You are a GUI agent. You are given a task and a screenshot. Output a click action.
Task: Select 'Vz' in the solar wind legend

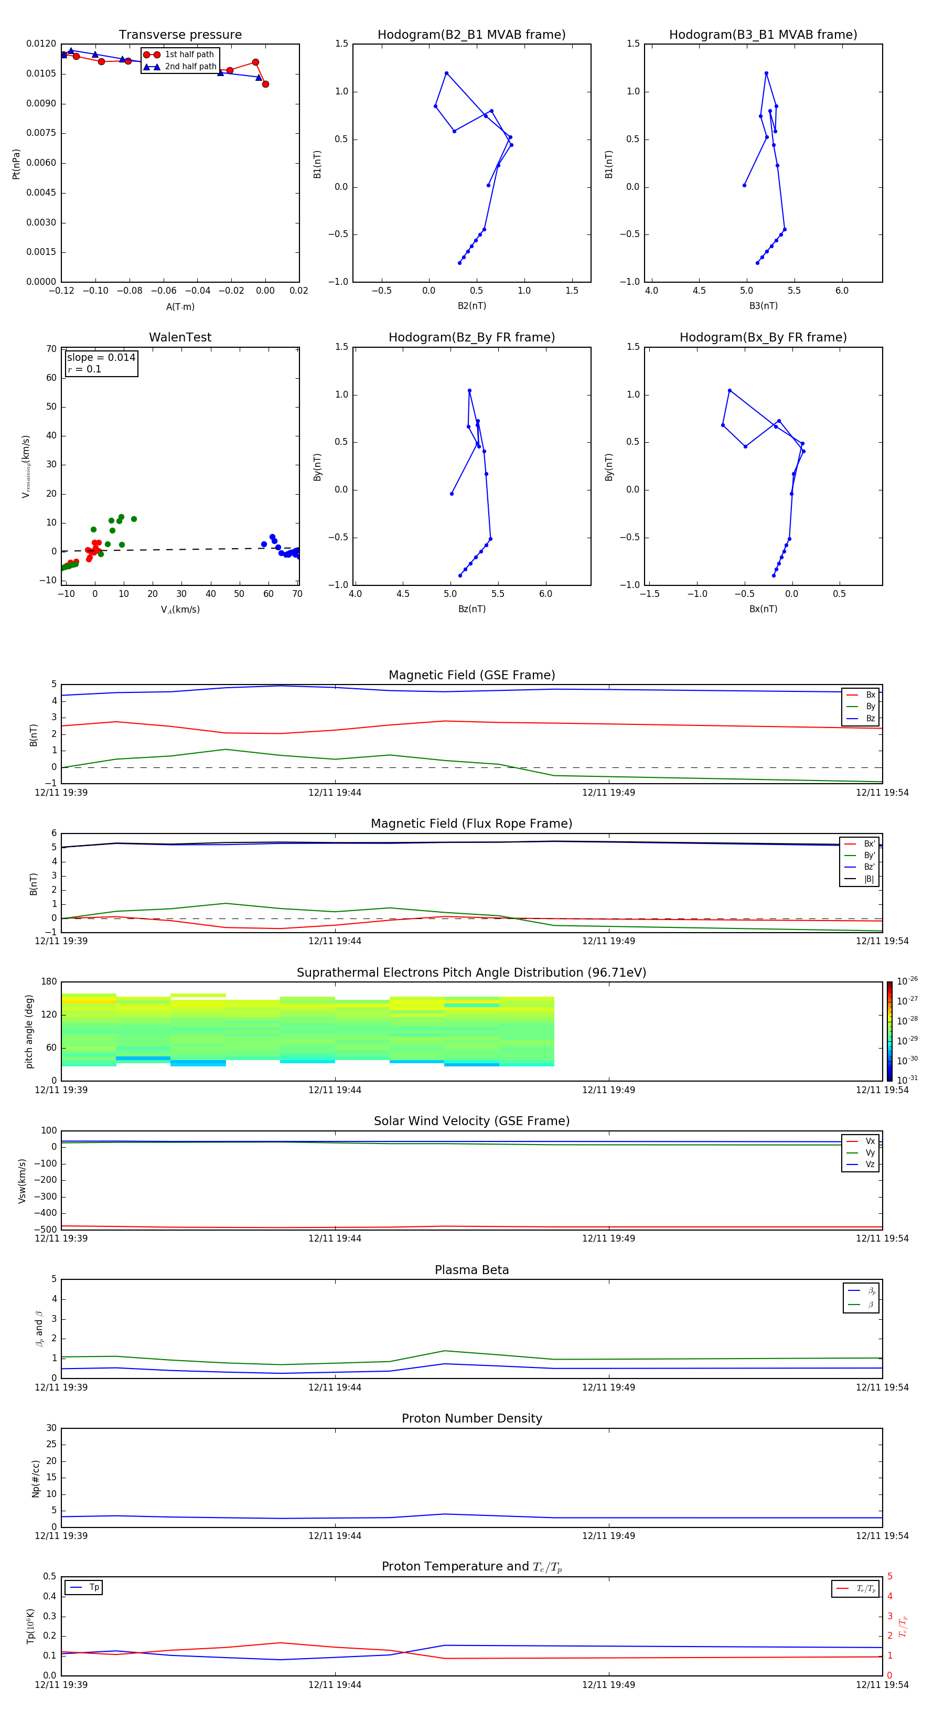pos(861,1164)
